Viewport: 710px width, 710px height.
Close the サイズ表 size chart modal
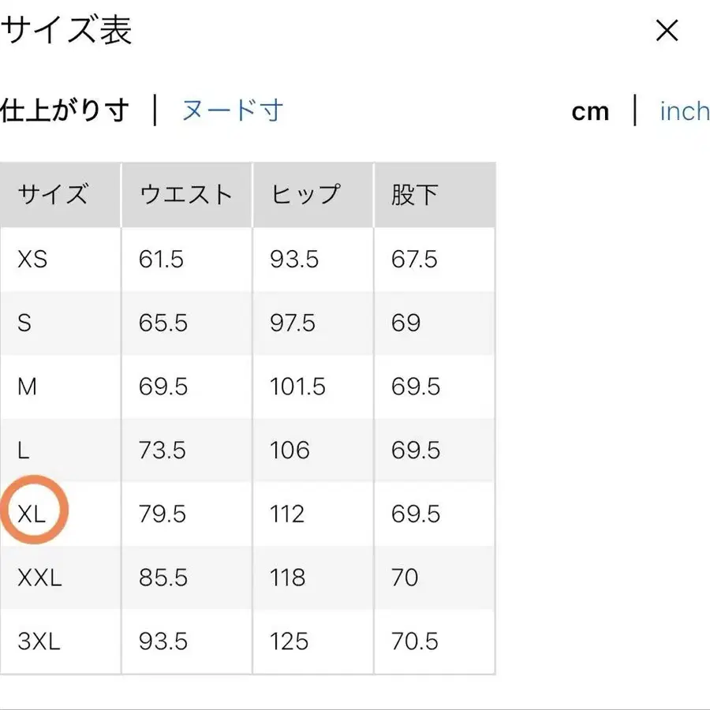pyautogui.click(x=667, y=31)
